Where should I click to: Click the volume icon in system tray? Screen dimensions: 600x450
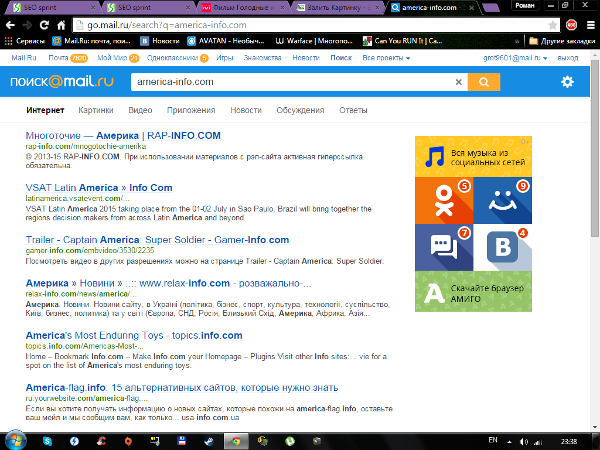(523, 442)
